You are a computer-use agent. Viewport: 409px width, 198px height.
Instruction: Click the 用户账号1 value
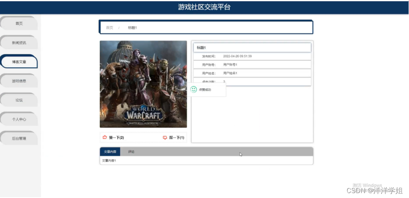(230, 65)
